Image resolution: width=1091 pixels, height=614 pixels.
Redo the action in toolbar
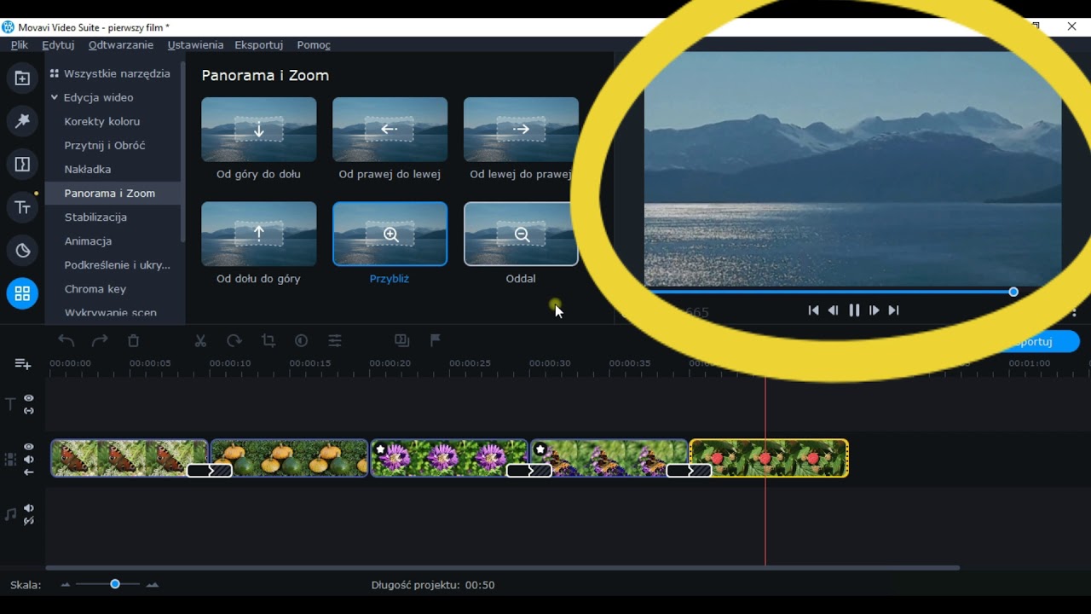[100, 340]
